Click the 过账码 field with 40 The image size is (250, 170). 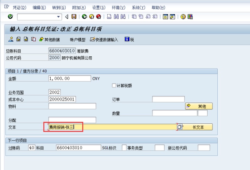[32, 148]
